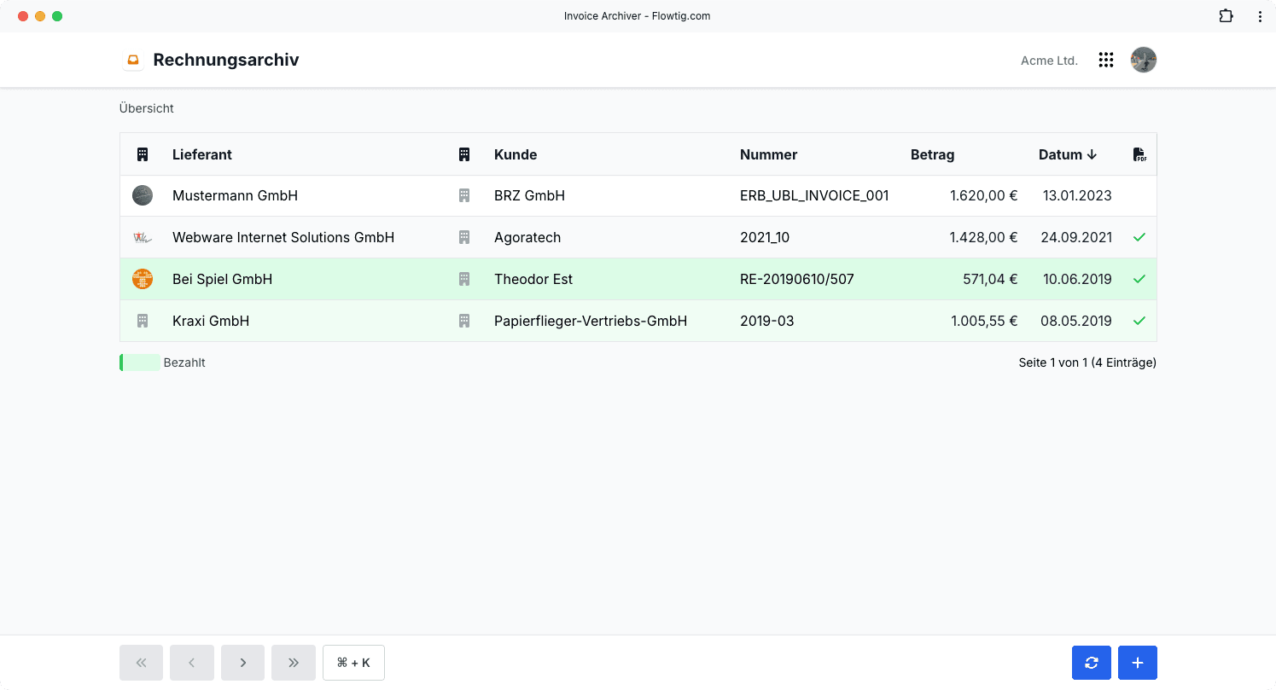Go to the next page arrow
Viewport: 1276px width, 690px height.
[242, 663]
